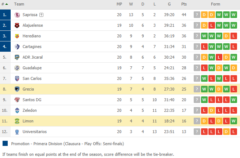Screen dimensions: 240x158
Task: Click Herediano's most recent red L result
Action: (234, 36)
